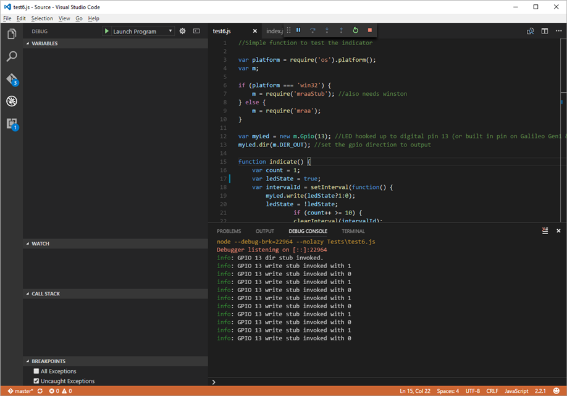The height and width of the screenshot is (396, 567).
Task: Split the editor using the toolbar icon
Action: tap(545, 31)
